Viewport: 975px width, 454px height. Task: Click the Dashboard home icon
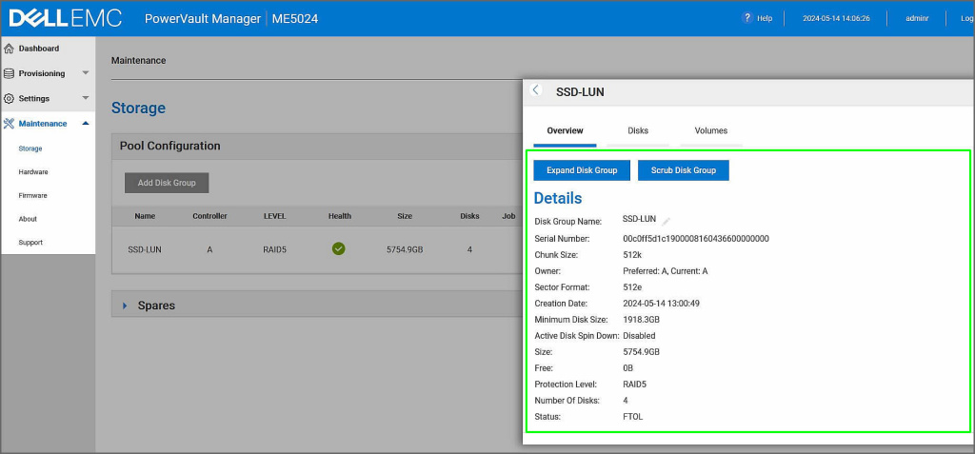10,49
